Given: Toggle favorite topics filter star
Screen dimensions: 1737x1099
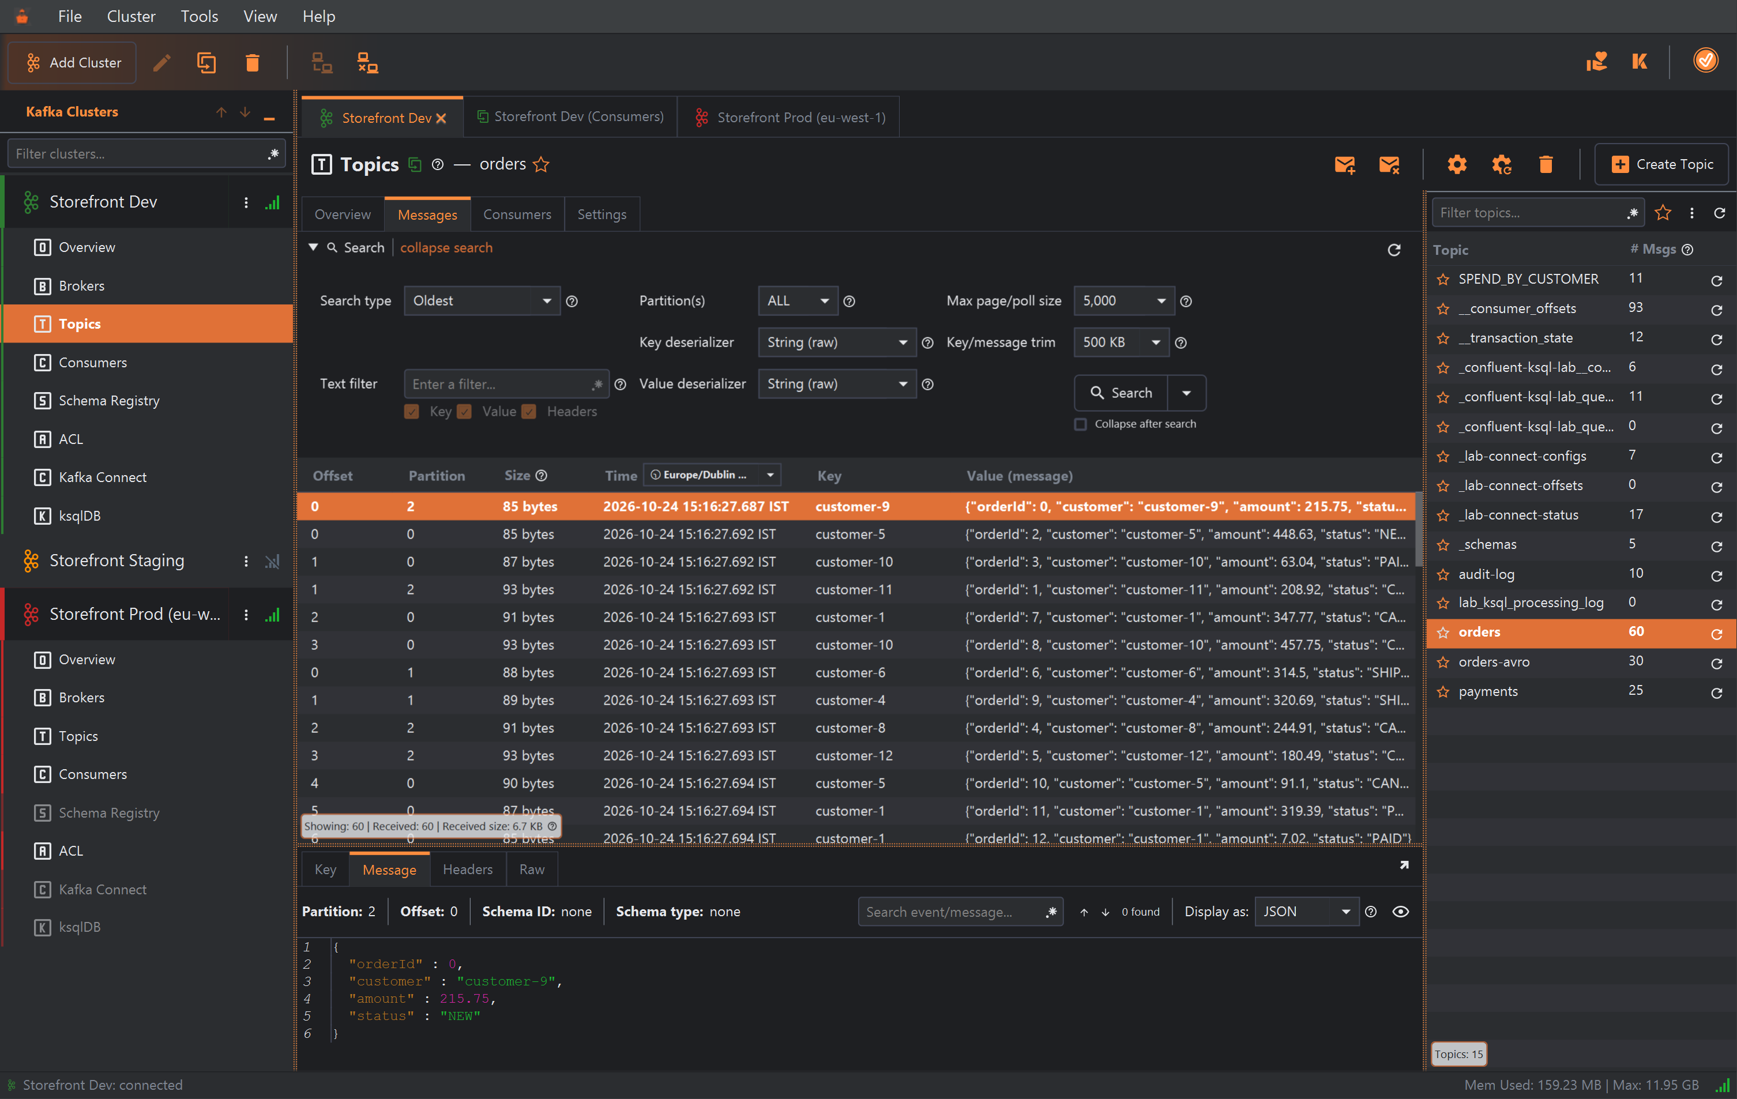Looking at the screenshot, I should tap(1663, 213).
